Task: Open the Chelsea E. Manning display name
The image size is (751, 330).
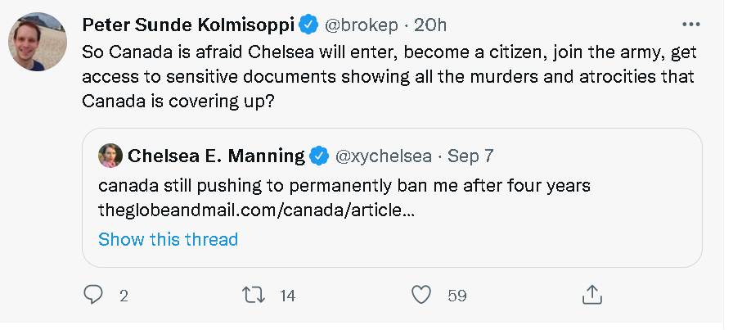Action: click(x=216, y=155)
